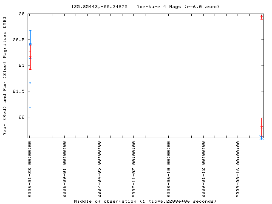The height and width of the screenshot is (204, 272).
Task: Click the x-axis title 'Middle of observation'
Action: point(105,201)
